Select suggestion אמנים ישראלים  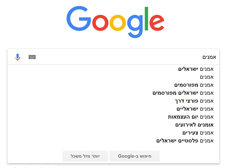click(113, 69)
